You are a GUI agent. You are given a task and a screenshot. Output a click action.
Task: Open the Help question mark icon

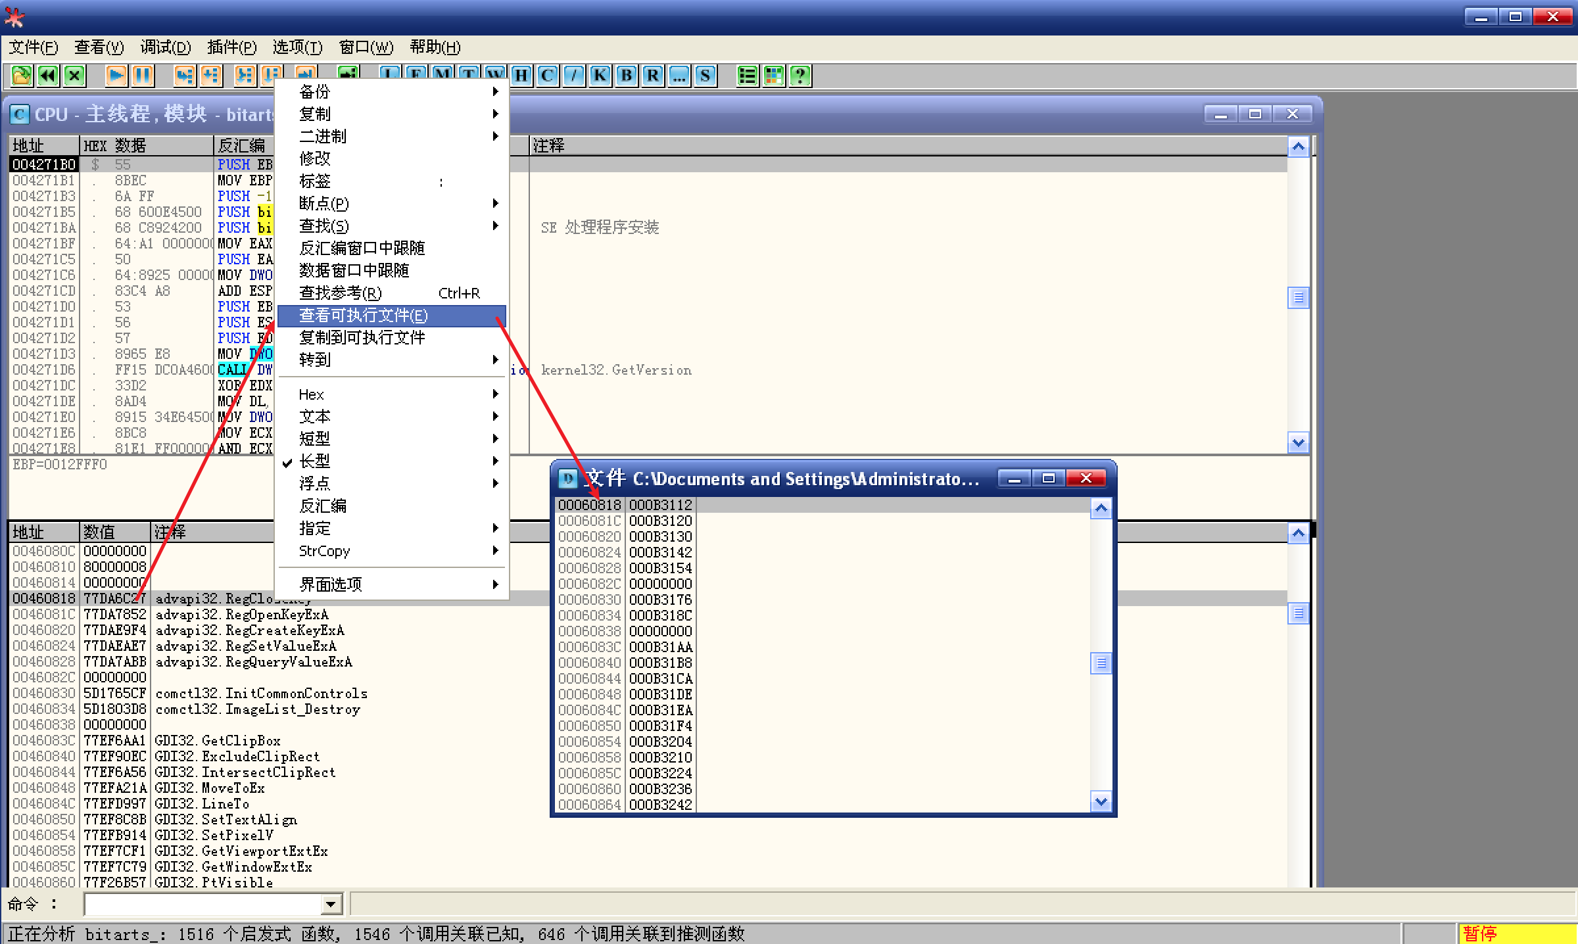800,76
